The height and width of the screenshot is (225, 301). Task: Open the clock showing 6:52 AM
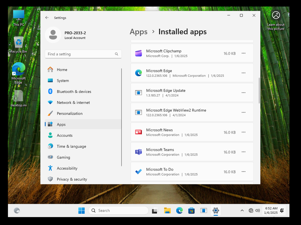[x=271, y=210]
